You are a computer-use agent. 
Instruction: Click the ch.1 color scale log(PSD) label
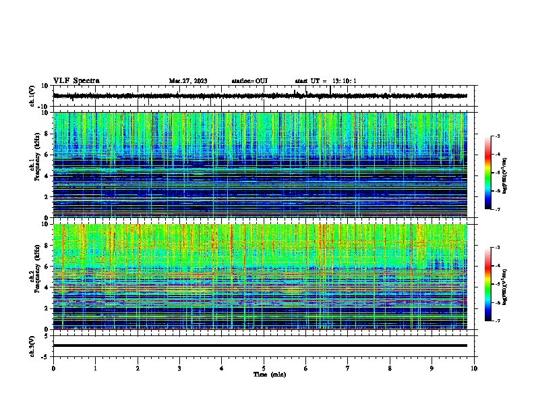tap(504, 176)
